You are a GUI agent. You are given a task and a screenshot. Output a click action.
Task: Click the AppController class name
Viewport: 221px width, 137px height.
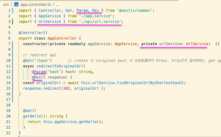click(62, 38)
